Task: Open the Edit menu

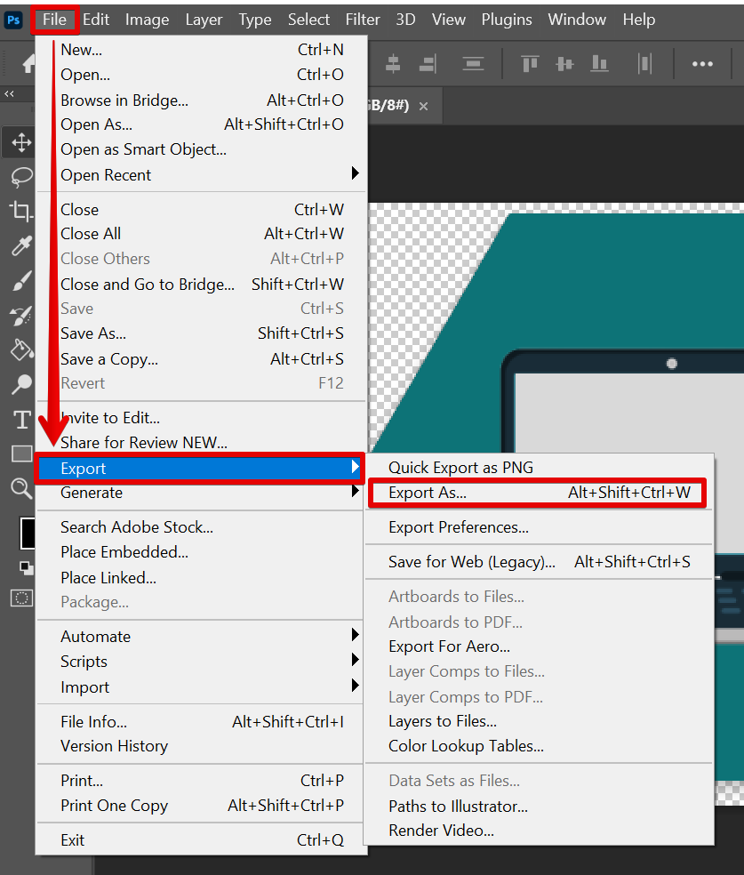Action: (x=95, y=19)
